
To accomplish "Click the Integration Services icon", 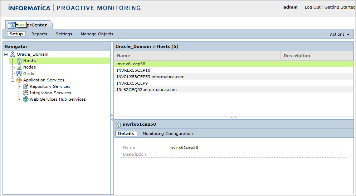I will point(25,93).
